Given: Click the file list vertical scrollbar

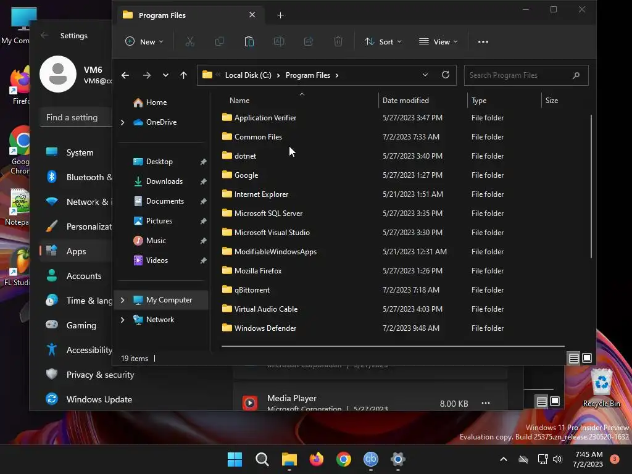Looking at the screenshot, I should click(591, 186).
